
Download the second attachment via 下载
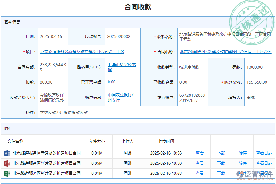click(221, 163)
